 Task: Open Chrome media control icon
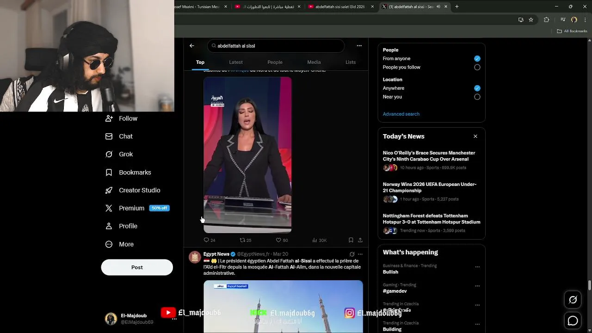click(563, 19)
